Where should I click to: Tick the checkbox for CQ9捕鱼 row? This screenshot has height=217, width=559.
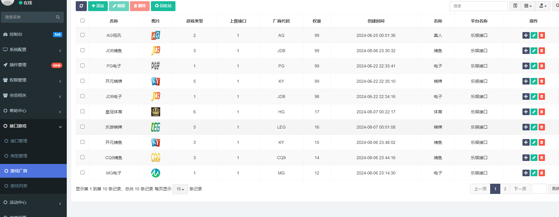(x=83, y=157)
